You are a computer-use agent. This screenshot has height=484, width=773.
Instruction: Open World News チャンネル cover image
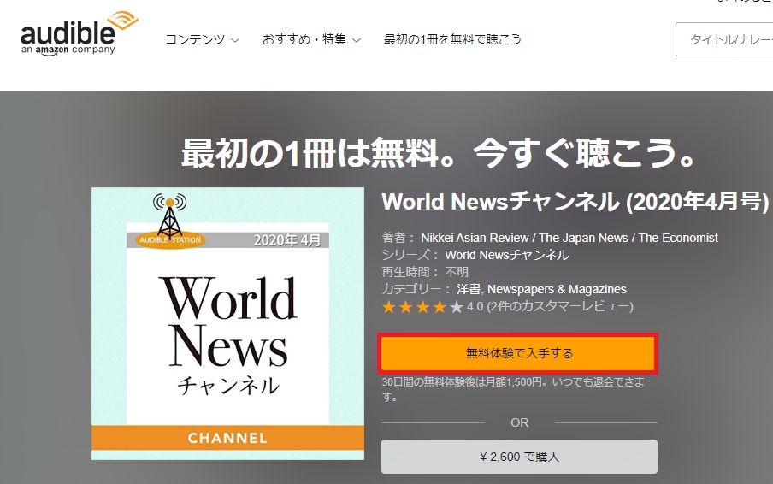click(227, 324)
